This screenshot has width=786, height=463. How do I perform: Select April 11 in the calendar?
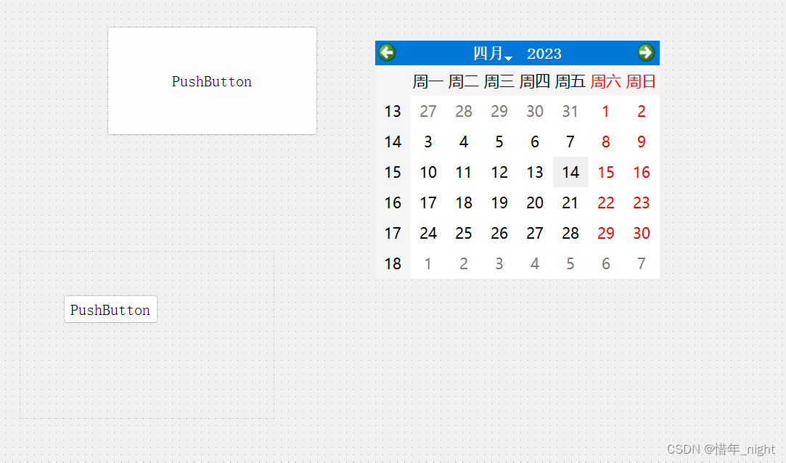(464, 172)
